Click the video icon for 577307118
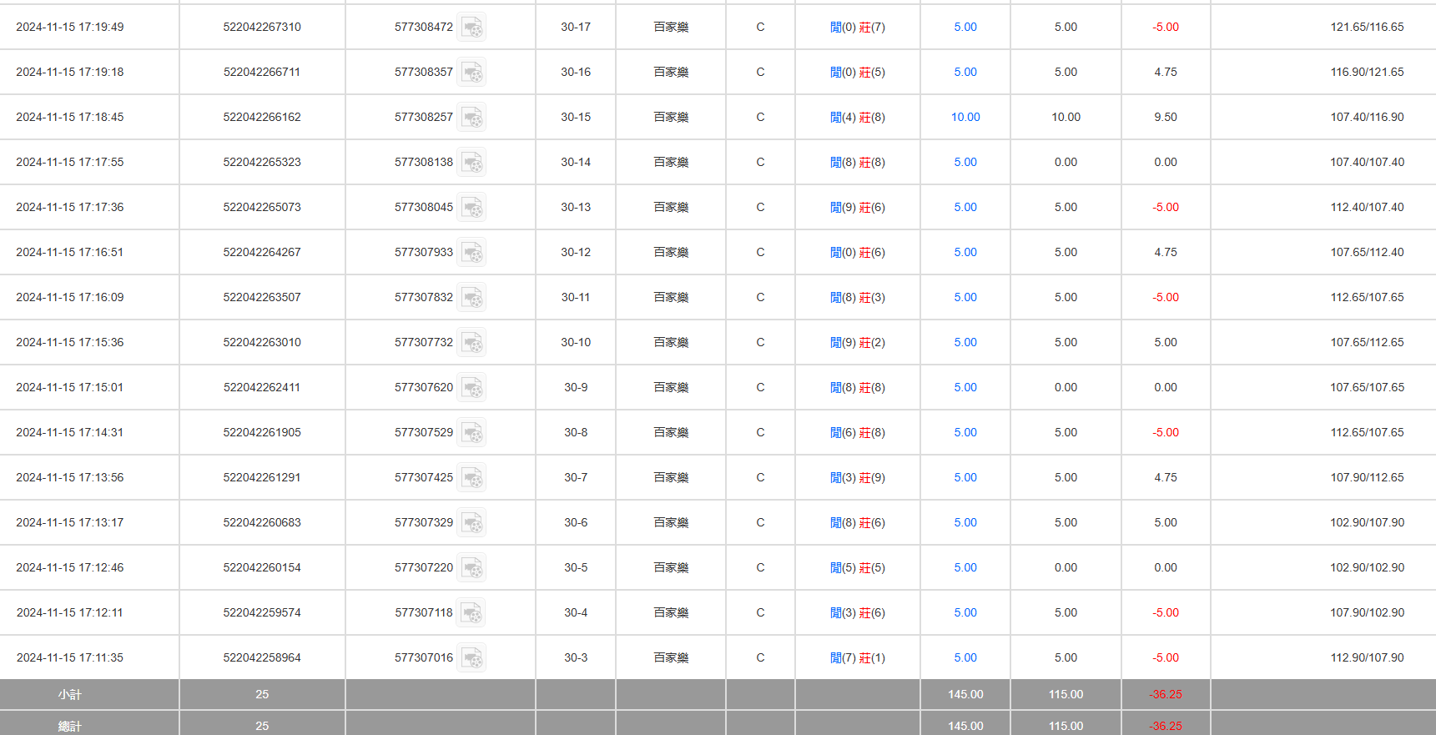The height and width of the screenshot is (735, 1436). point(471,613)
